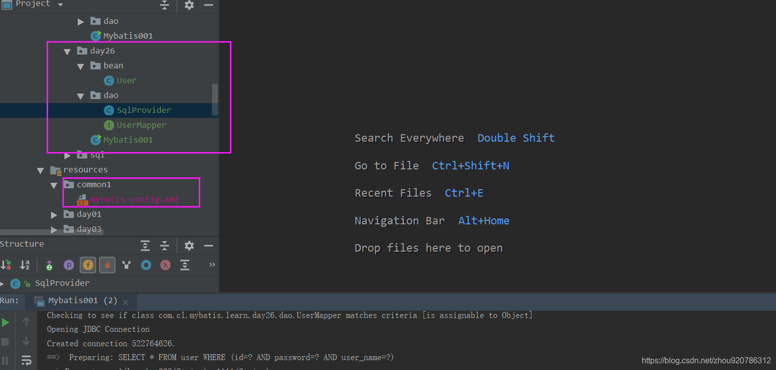
Task: Click 'Opening JDBC Connection' console line
Action: coord(98,329)
